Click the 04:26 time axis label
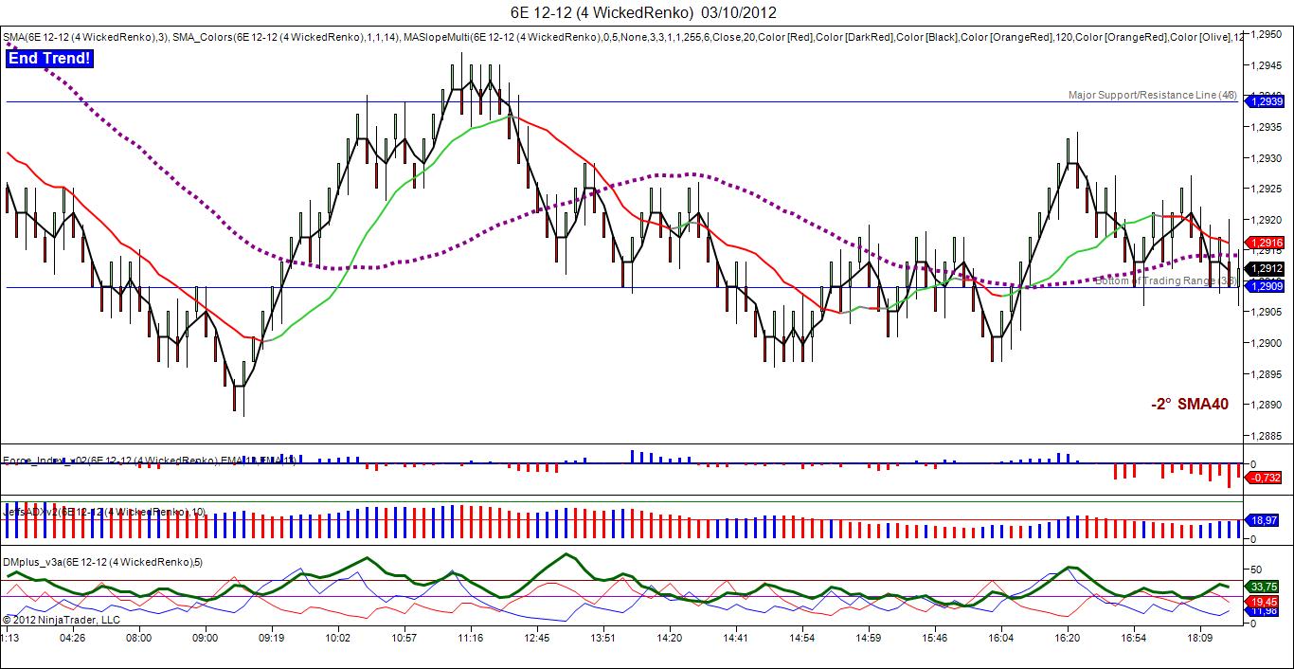Viewport: 1294px width, 669px height. 73,638
